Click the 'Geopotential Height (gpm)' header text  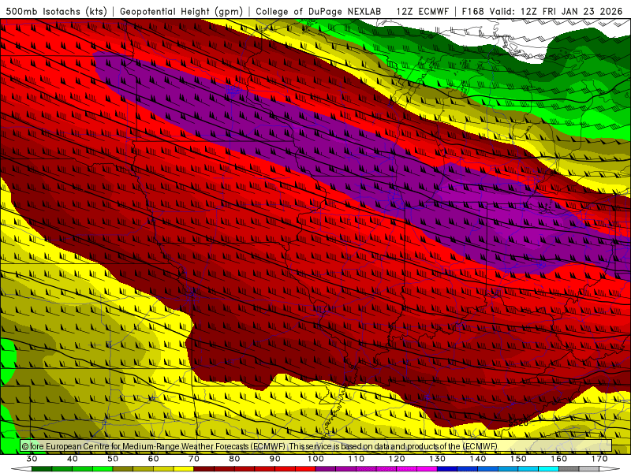click(181, 11)
